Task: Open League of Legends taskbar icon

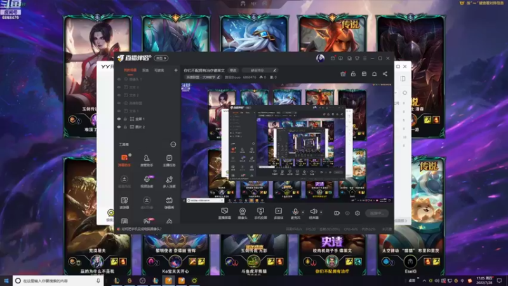Action: click(117, 281)
